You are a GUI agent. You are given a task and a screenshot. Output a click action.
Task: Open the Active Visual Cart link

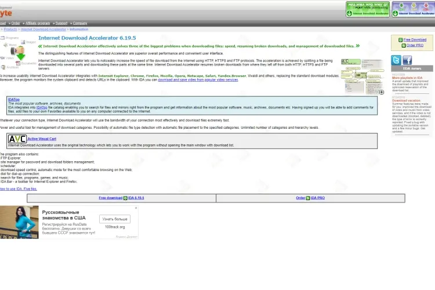pos(42,139)
